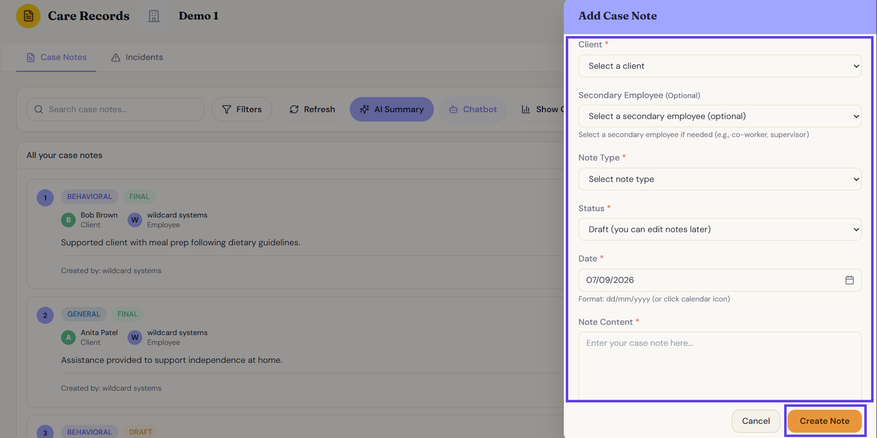Click the Bob Brown client name
The width and height of the screenshot is (877, 438).
[x=99, y=215]
